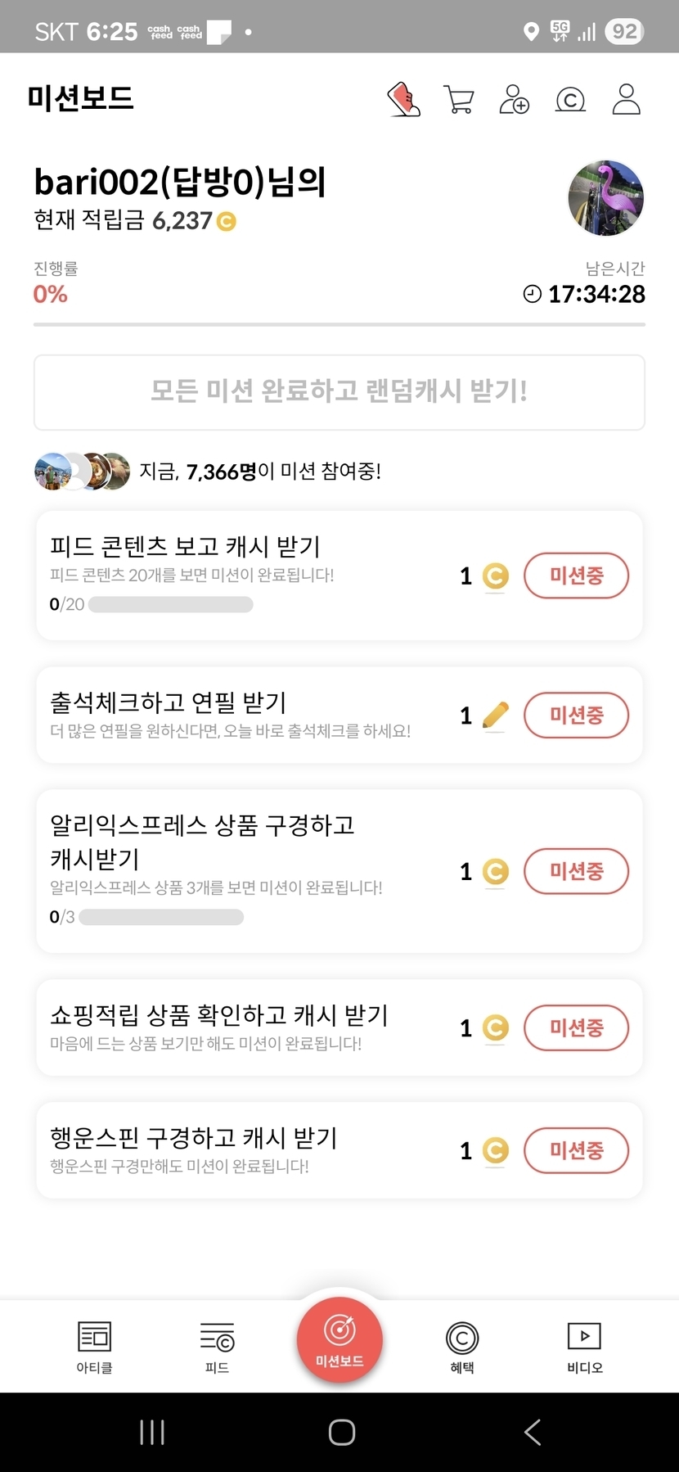The image size is (679, 1472).
Task: Open the 아티클 tab
Action: 94,1347
